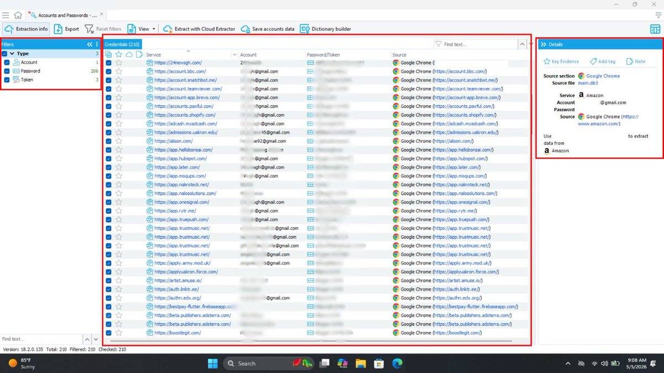Open the https://24newsgh.com/ service link
Screen dimensions: 664x373
178,63
